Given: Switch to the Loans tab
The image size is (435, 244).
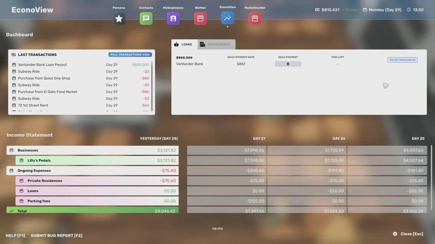Looking at the screenshot, I should pyautogui.click(x=185, y=44).
